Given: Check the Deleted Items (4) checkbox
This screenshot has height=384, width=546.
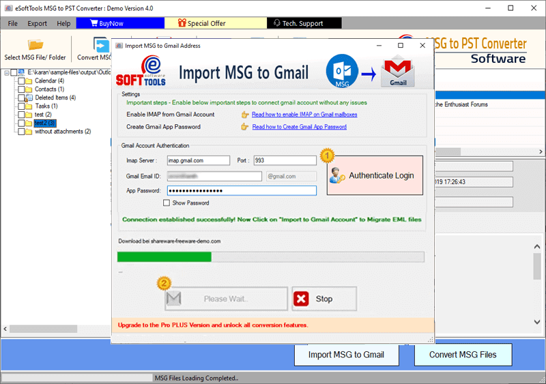Looking at the screenshot, I should coord(21,98).
